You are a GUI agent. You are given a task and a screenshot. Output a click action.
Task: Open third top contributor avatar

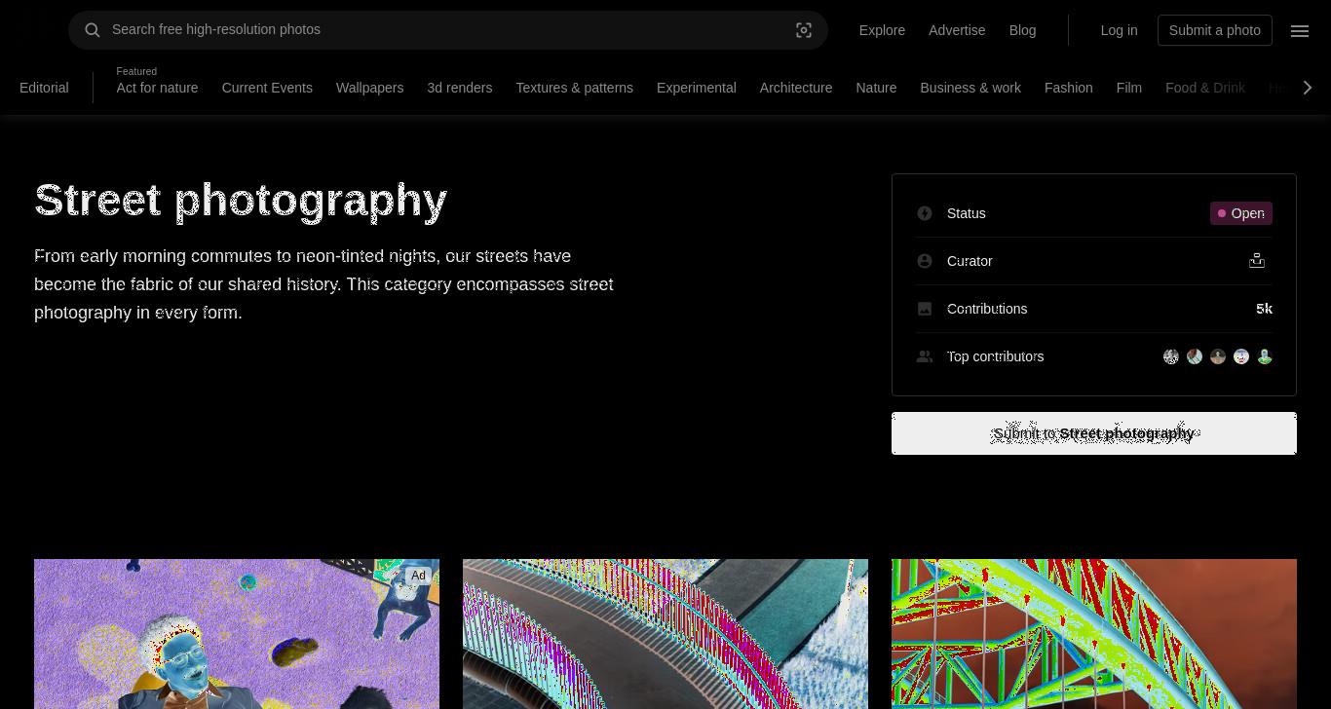[x=1218, y=356]
